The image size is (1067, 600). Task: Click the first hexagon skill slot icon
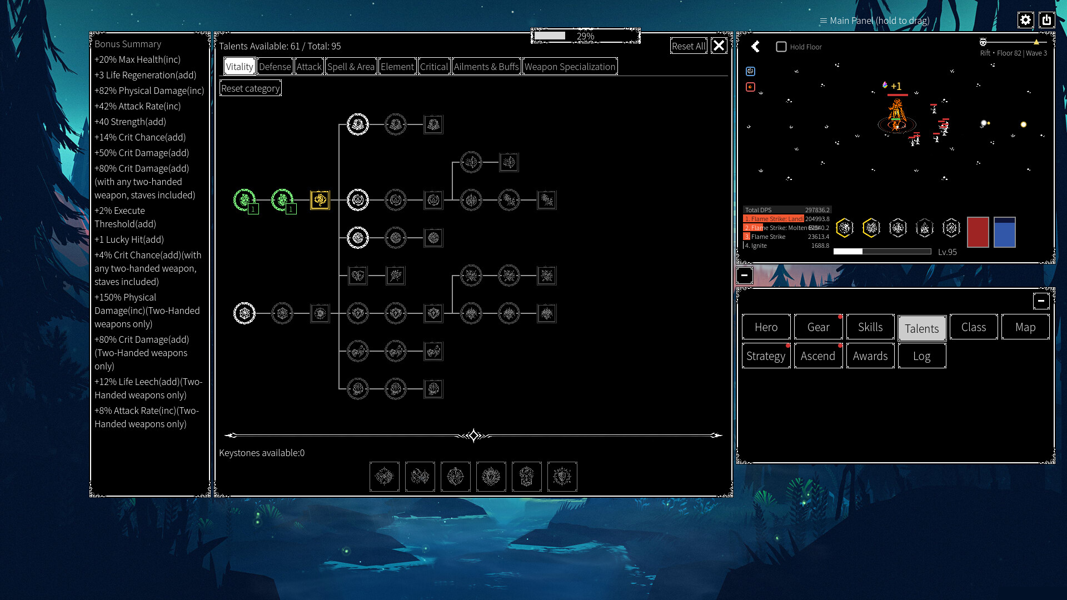[845, 228]
